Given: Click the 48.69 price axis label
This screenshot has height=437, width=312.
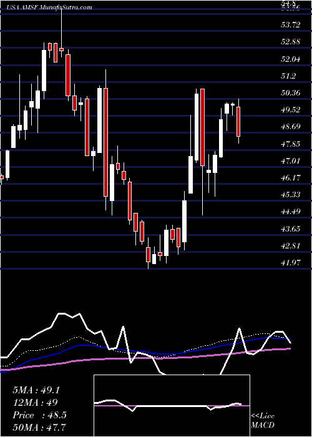Looking at the screenshot, I should click(290, 127).
